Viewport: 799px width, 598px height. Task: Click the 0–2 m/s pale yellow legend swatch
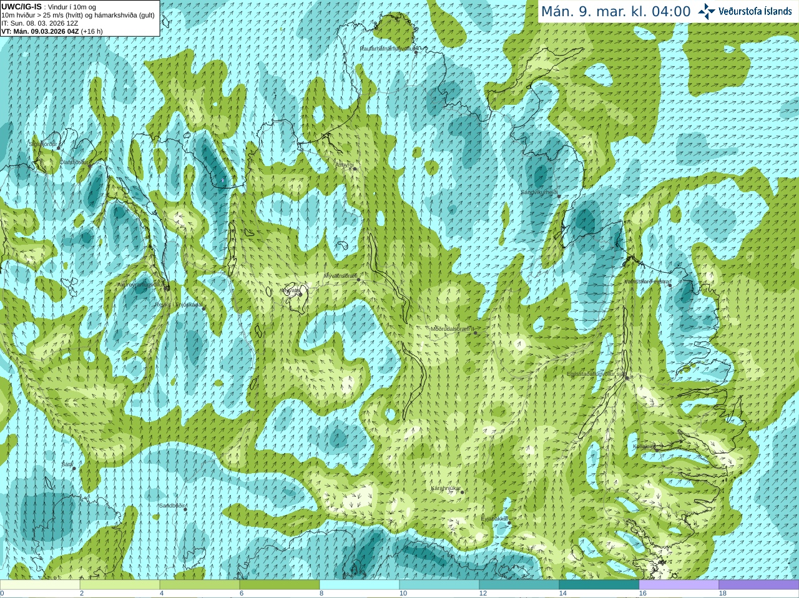pos(40,585)
